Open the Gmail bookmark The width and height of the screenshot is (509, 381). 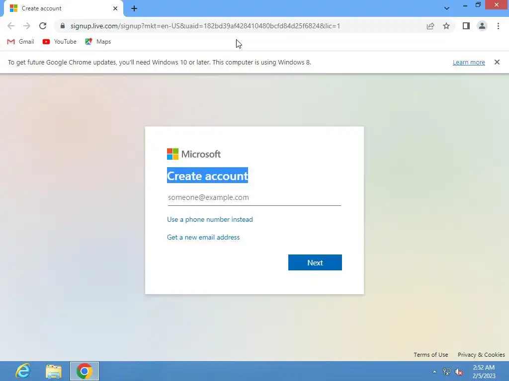pyautogui.click(x=21, y=42)
